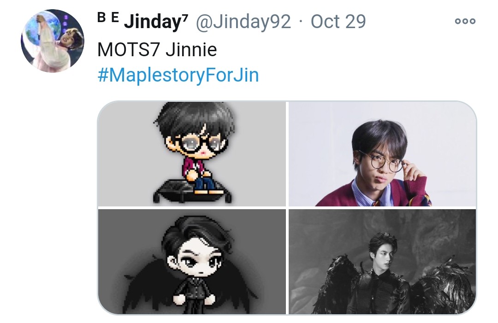Screen dimensions: 498x323
Task: View the pixel character with glasses image
Action: point(192,154)
